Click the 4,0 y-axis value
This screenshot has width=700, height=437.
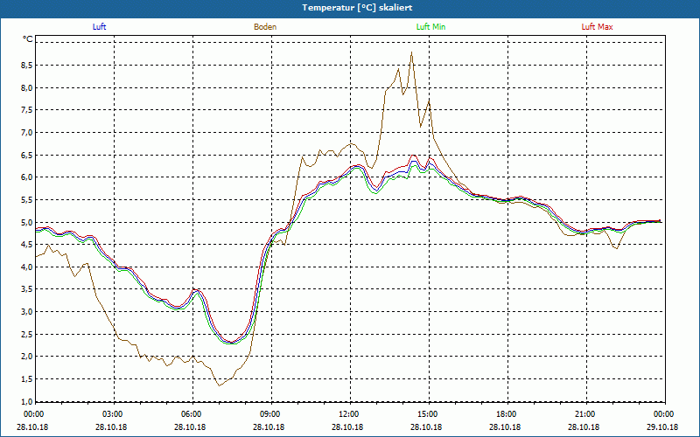[27, 267]
